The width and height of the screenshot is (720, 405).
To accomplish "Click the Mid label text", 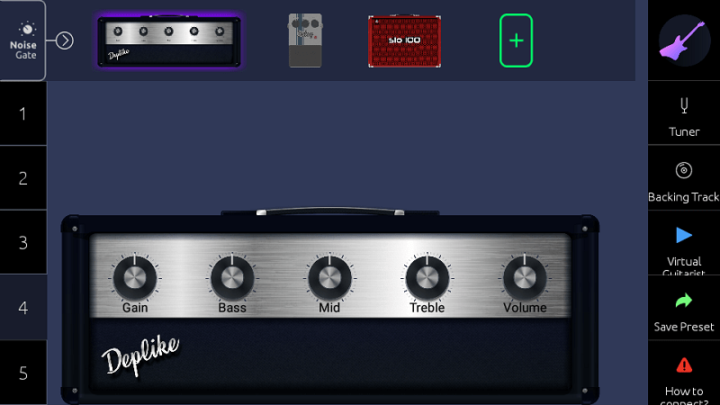I will [x=329, y=308].
